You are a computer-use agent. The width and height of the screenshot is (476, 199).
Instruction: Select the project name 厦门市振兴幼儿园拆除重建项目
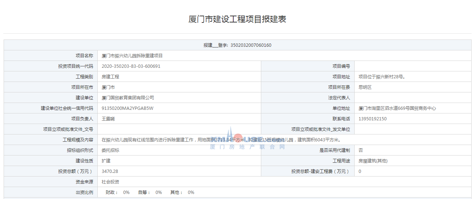pos(132,56)
